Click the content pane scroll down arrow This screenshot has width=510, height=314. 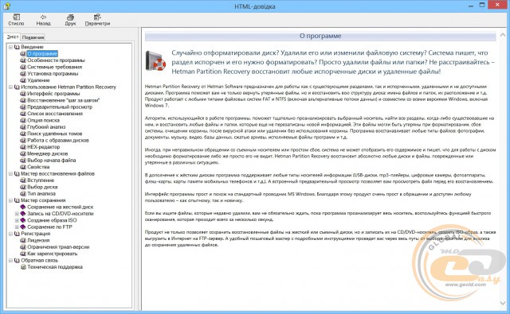click(503, 303)
